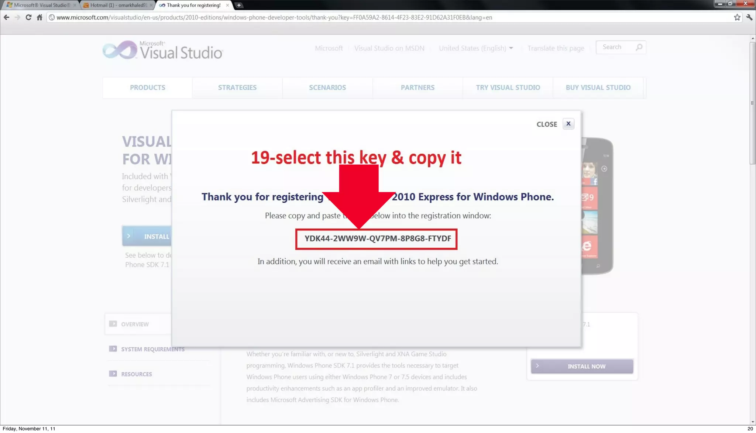Open the Visual Studio on MSDN link
Viewport: 756px width, 433px height.
click(x=389, y=48)
